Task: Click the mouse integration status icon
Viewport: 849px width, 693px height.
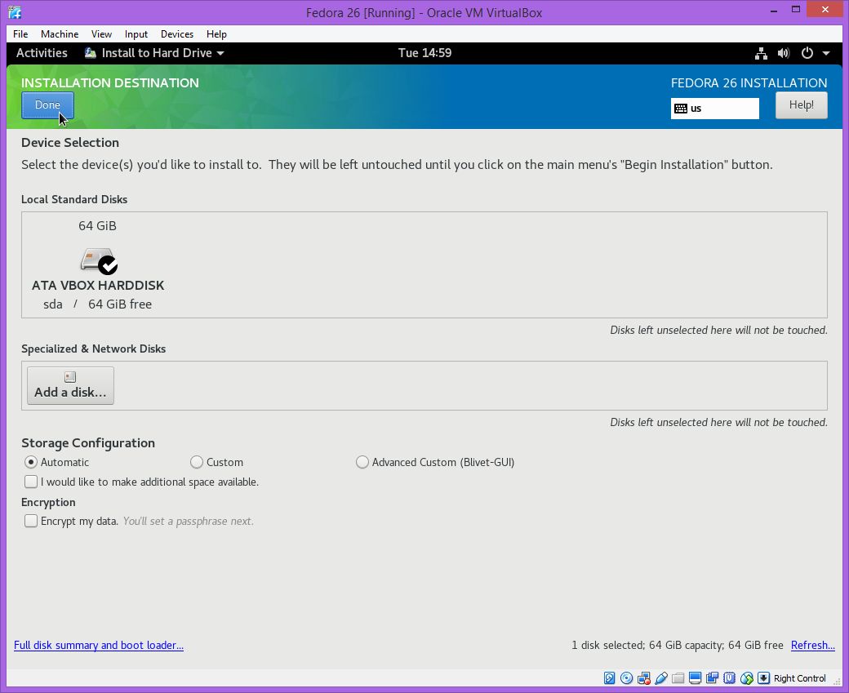Action: pos(747,677)
